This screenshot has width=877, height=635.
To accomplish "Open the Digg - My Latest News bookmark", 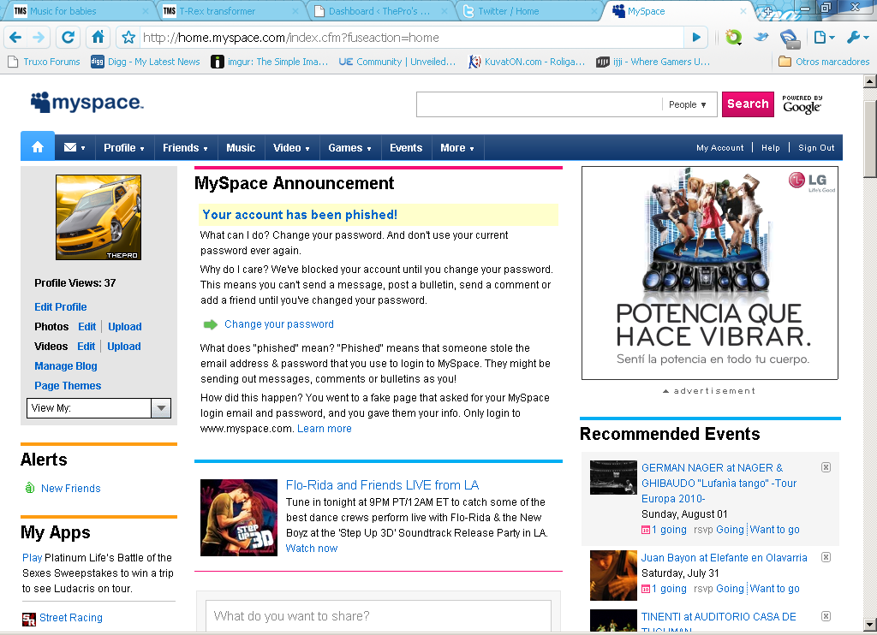I will point(146,62).
